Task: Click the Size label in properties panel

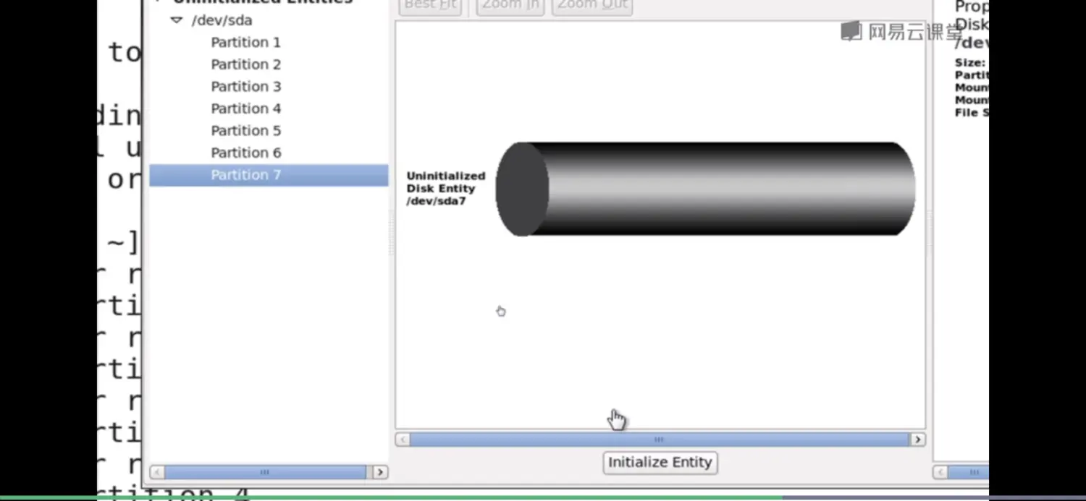Action: [x=970, y=63]
